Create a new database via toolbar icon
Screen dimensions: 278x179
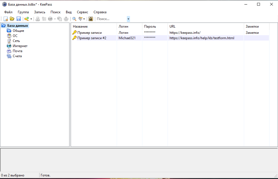6,19
